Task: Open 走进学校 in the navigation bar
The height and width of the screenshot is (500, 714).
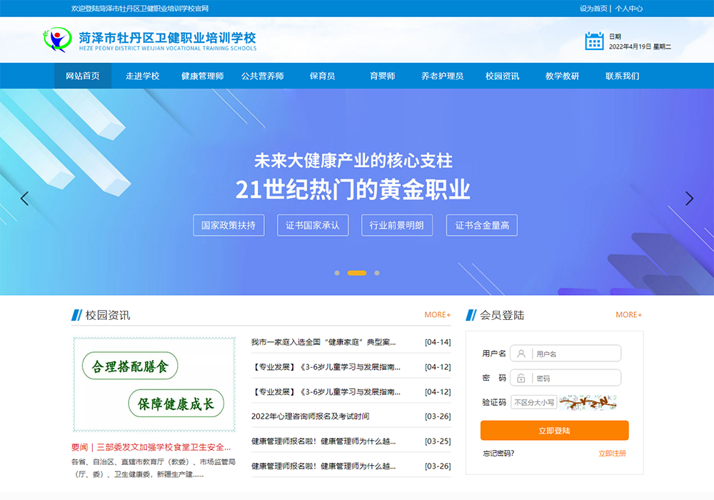Action: tap(142, 76)
